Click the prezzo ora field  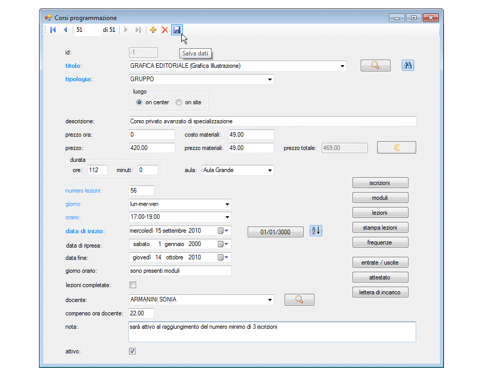152,135
